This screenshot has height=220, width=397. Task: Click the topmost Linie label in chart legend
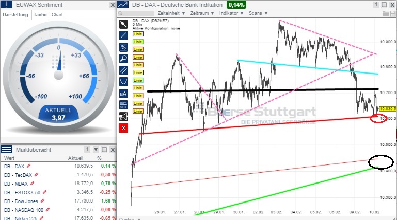coord(138,34)
